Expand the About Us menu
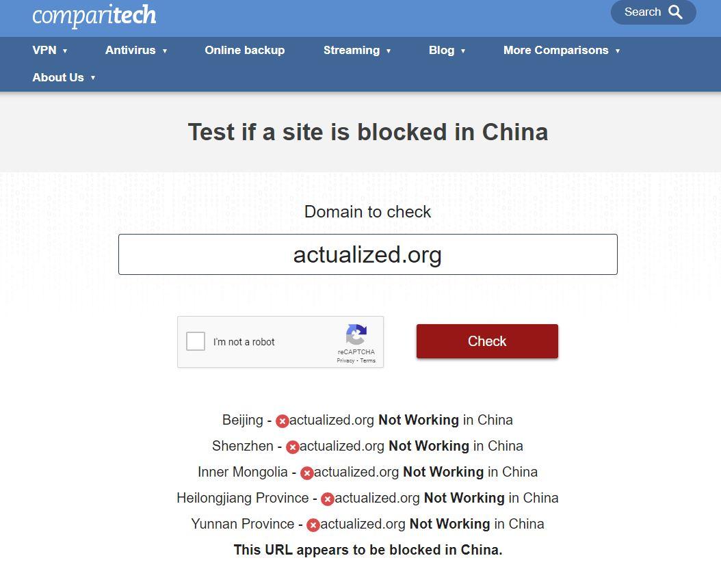 64,77
